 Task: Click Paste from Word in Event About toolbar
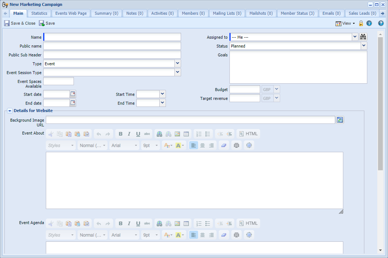click(x=86, y=134)
